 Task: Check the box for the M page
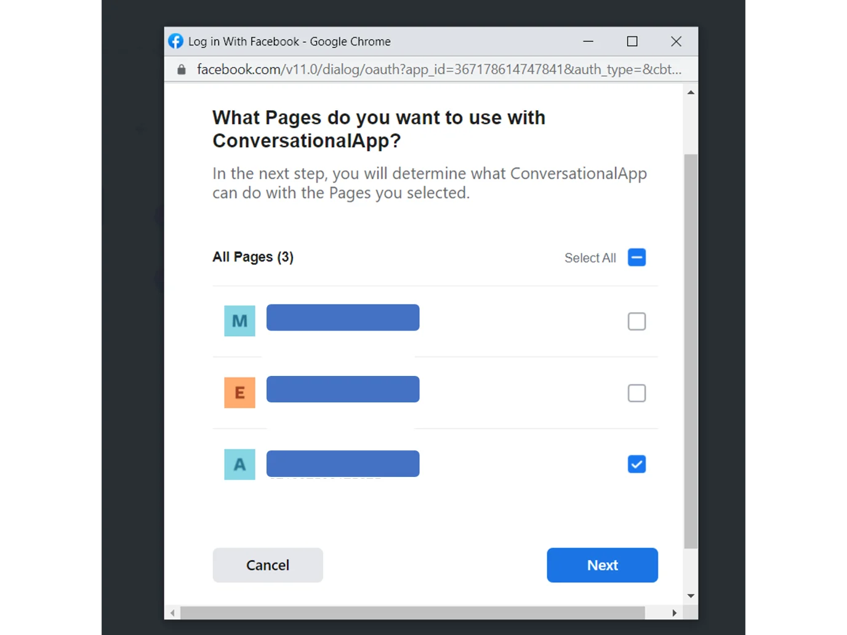[x=636, y=321]
